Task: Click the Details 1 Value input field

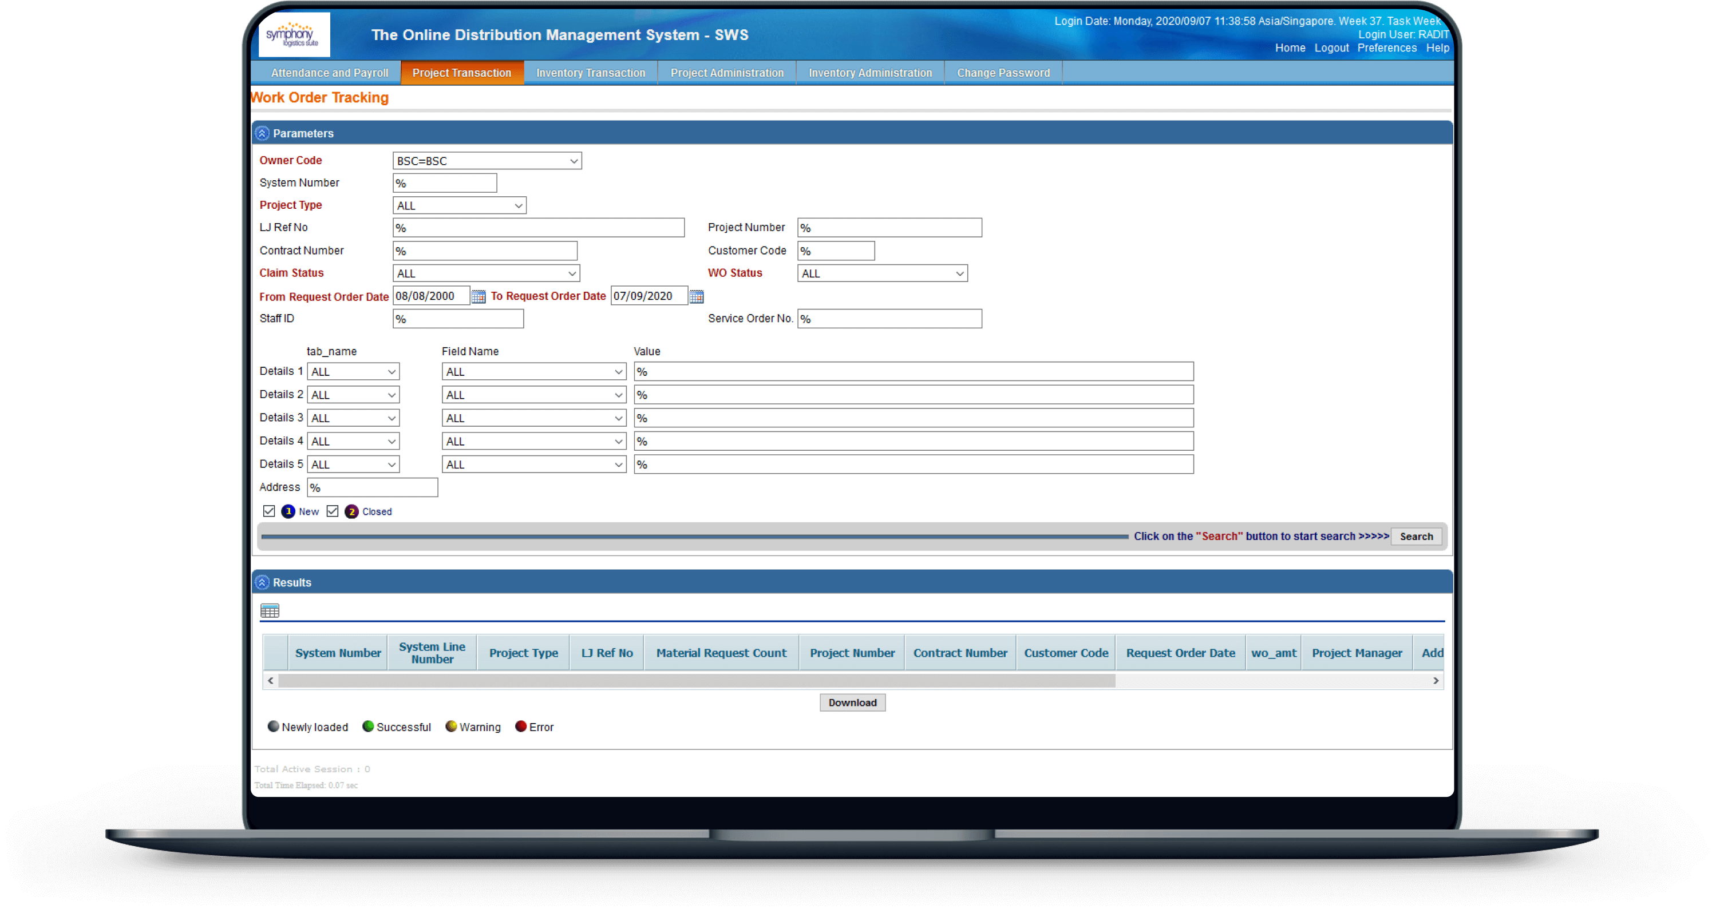Action: pyautogui.click(x=913, y=372)
